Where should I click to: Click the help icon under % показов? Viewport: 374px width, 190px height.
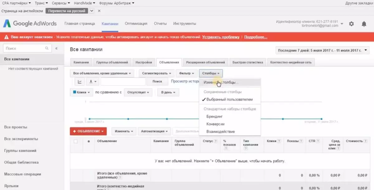coord(225,149)
